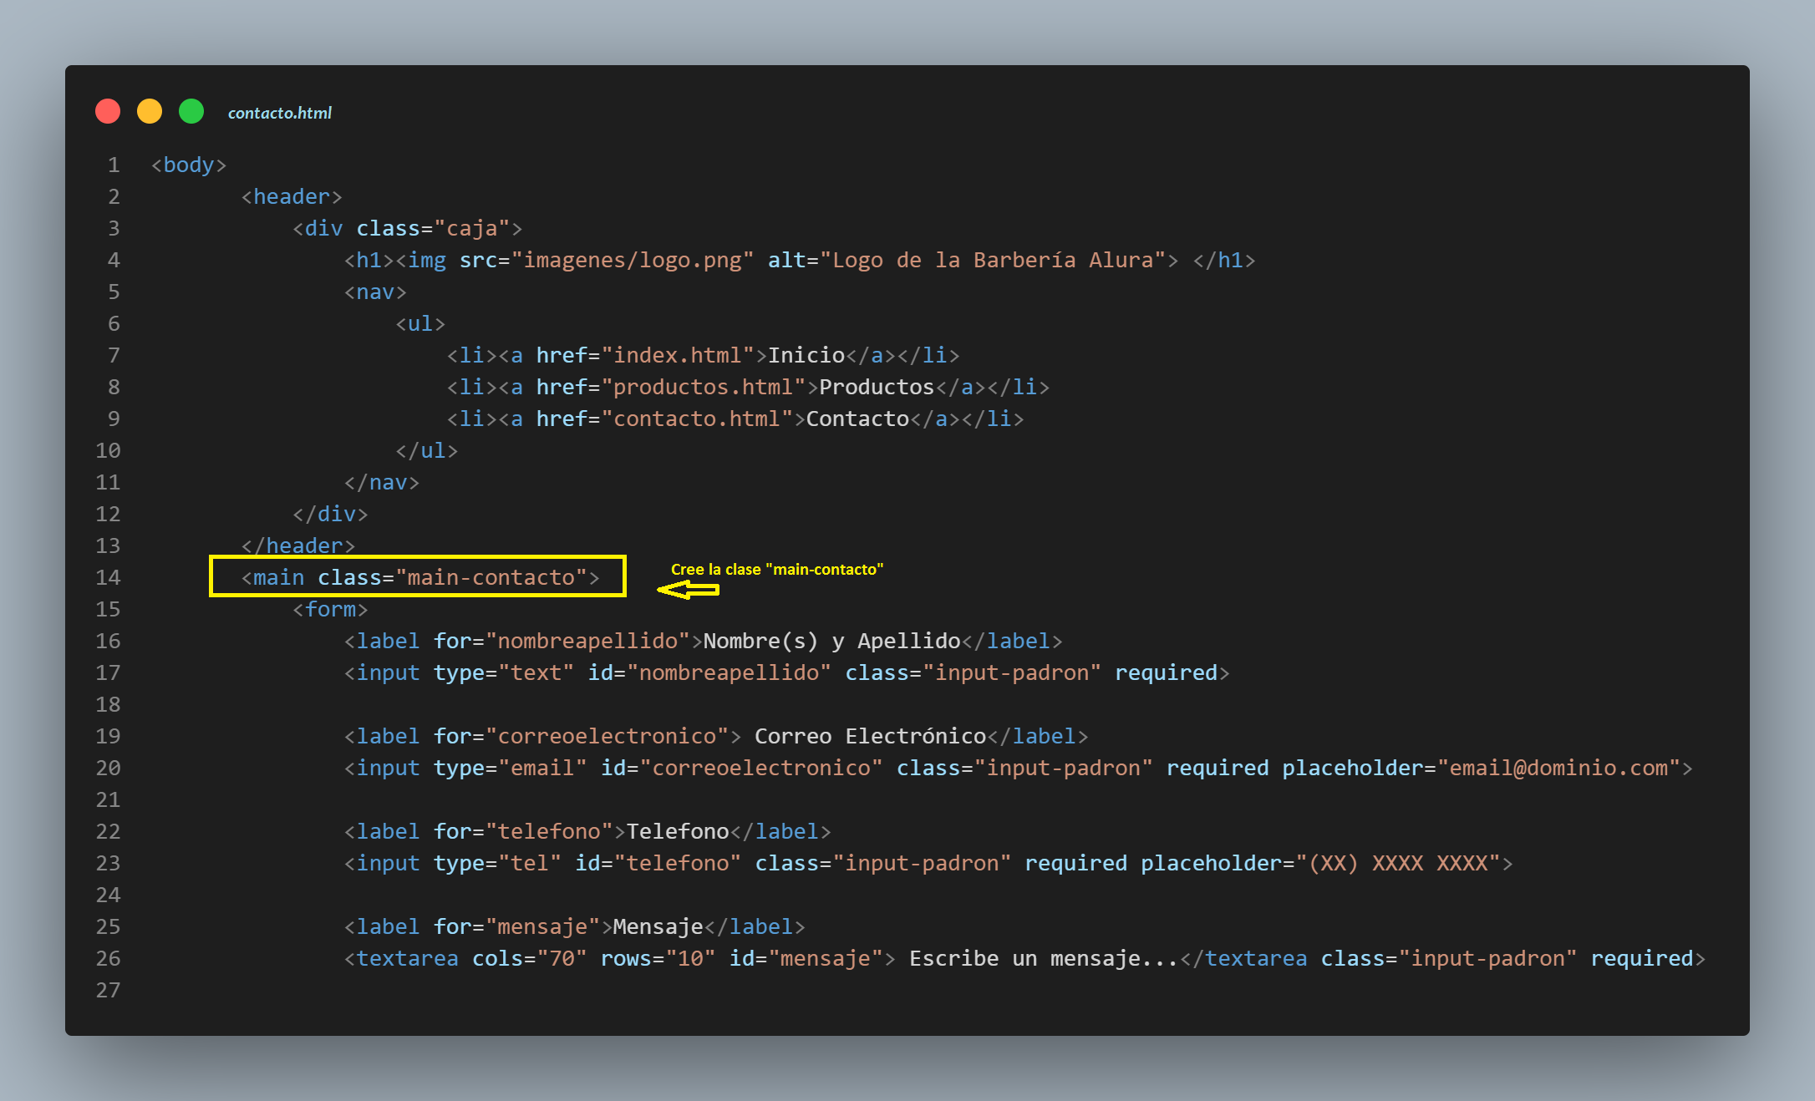Click line number 20 in gutter

pyautogui.click(x=108, y=768)
